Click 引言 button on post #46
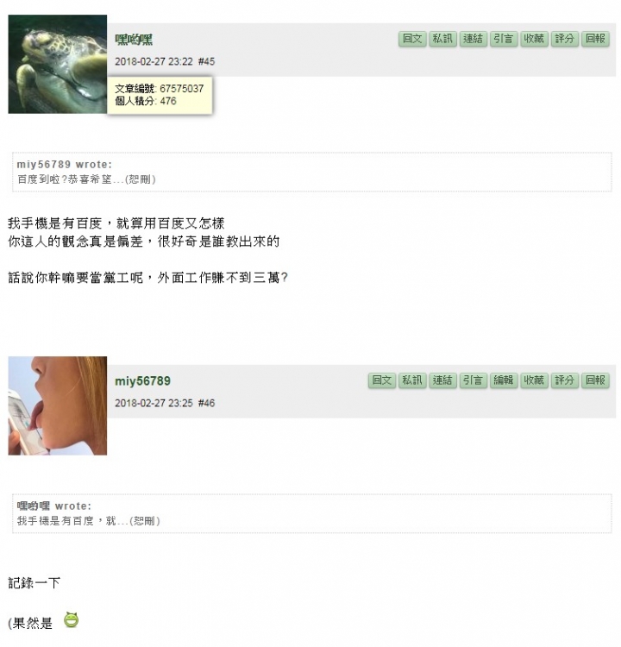Screen dimensions: 621x647 tap(474, 380)
